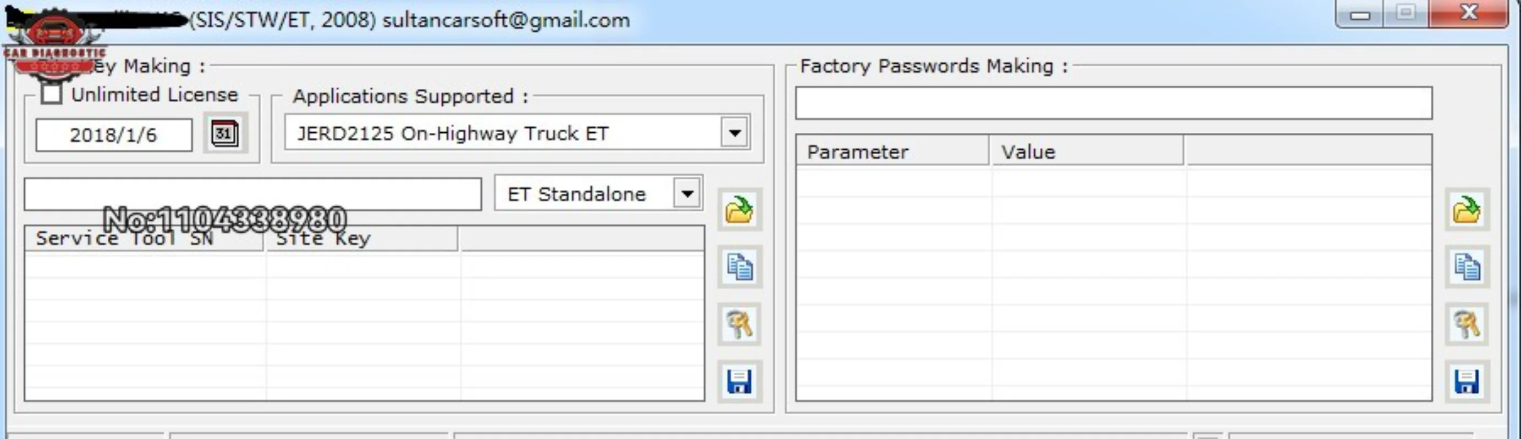This screenshot has width=1521, height=439.
Task: Click copy icon in License Key Making panel
Action: pyautogui.click(x=739, y=267)
